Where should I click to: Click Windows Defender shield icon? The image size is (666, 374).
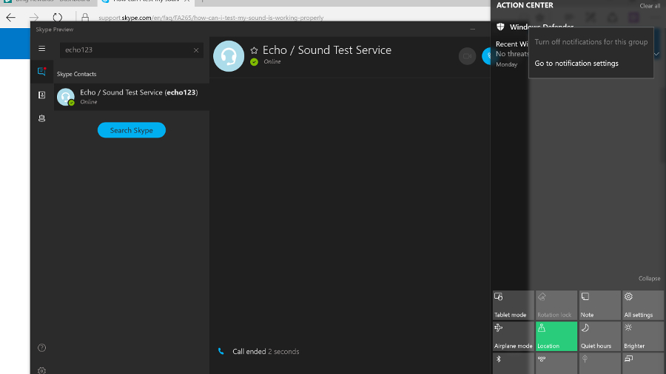coord(500,27)
